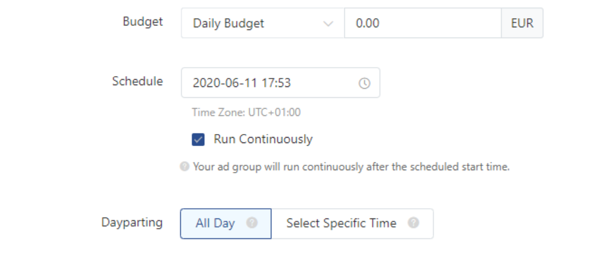
Task: Click the chevron arrow of budget dropdown
Action: (328, 24)
